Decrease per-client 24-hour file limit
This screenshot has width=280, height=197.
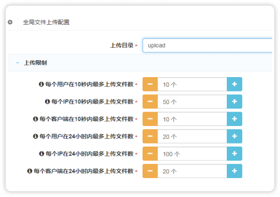click(150, 171)
